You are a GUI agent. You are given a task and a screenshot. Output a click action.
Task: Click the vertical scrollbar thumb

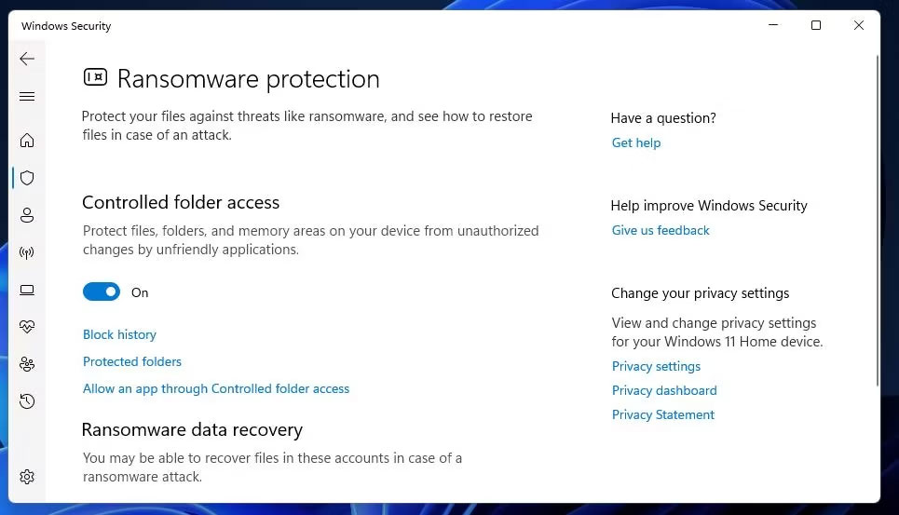click(x=878, y=221)
